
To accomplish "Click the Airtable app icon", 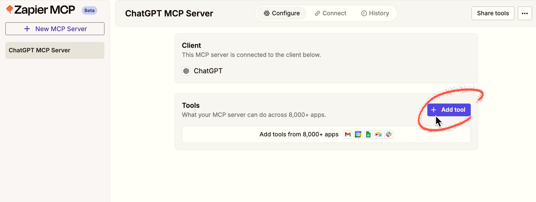I will 379,134.
